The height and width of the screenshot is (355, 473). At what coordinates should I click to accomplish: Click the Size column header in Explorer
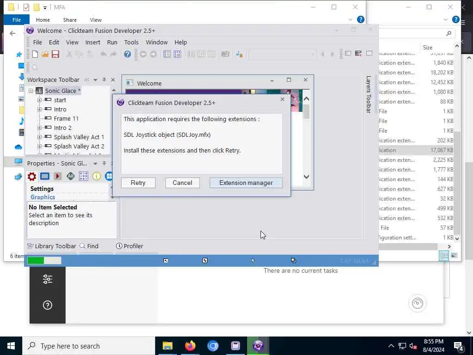click(427, 48)
